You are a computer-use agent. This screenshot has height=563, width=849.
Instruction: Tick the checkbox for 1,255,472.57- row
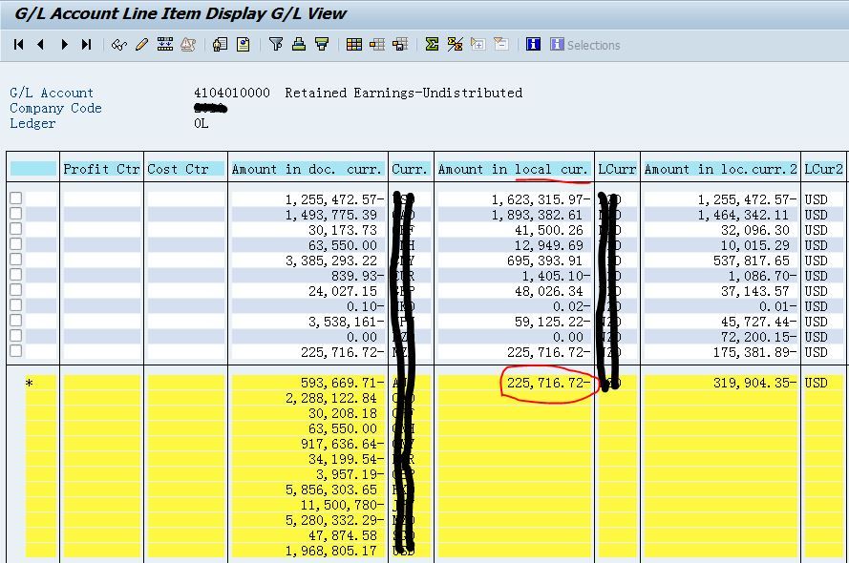pos(16,199)
